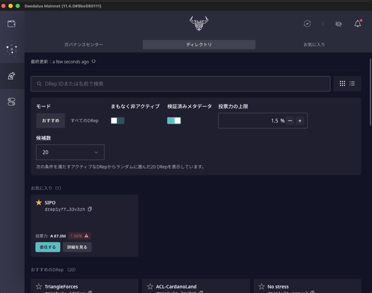Open the staking network sidebar icon
The image size is (372, 293).
11,49
